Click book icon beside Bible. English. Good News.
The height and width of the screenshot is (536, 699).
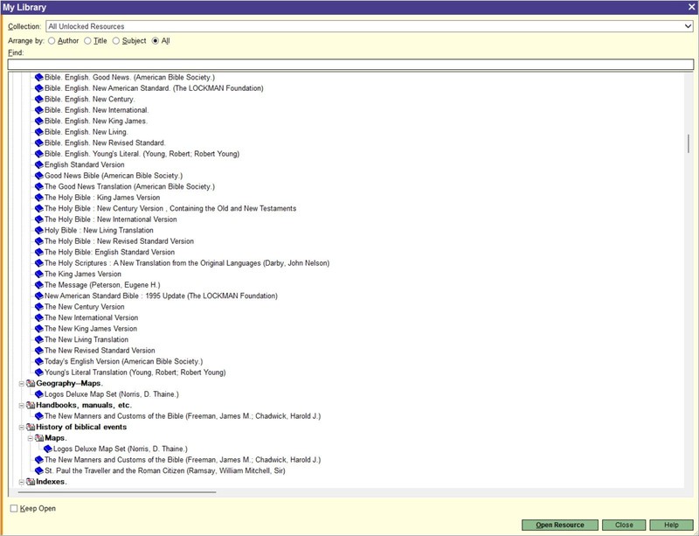click(39, 77)
